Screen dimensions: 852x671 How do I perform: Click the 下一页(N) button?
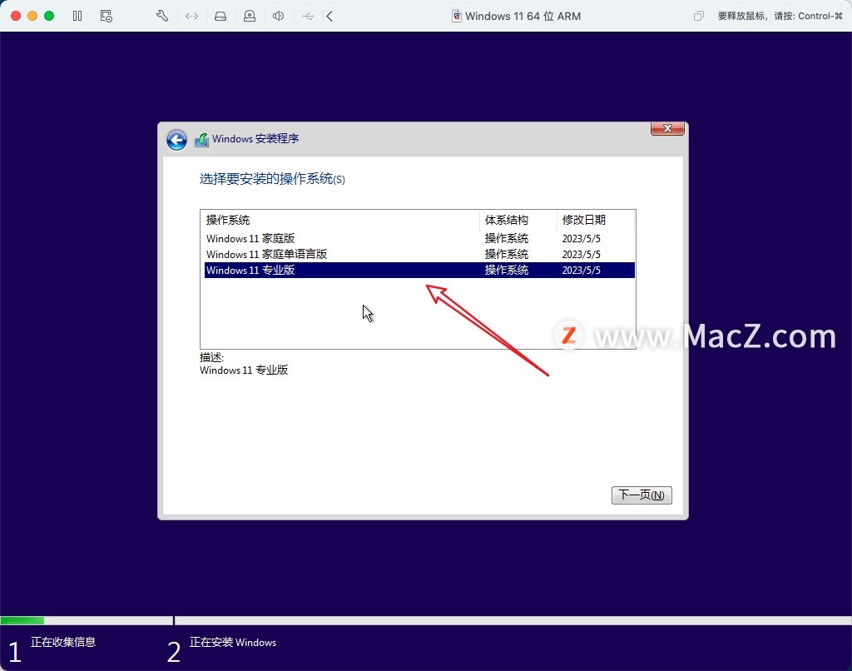pyautogui.click(x=641, y=495)
